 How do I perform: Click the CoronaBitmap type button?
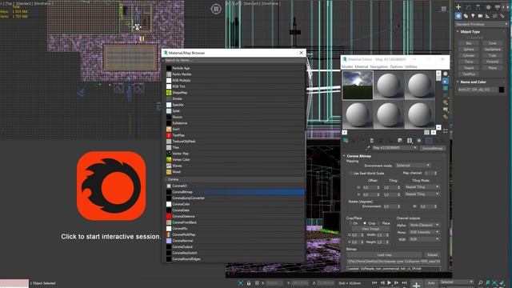(x=432, y=148)
